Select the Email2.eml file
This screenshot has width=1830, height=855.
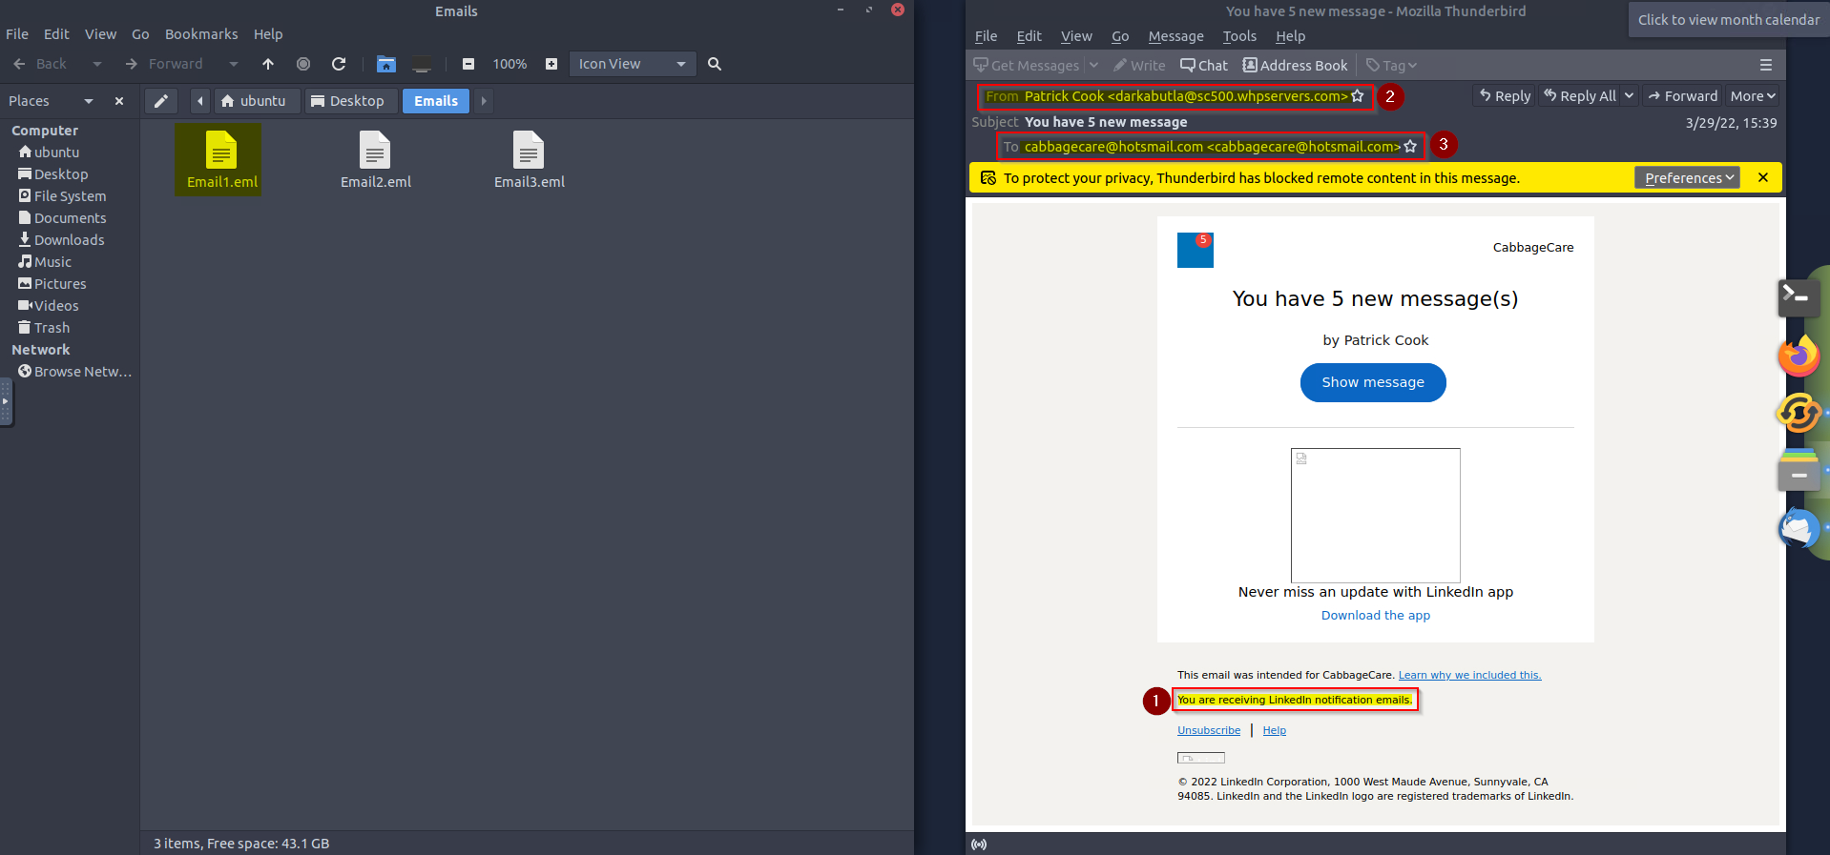(376, 160)
